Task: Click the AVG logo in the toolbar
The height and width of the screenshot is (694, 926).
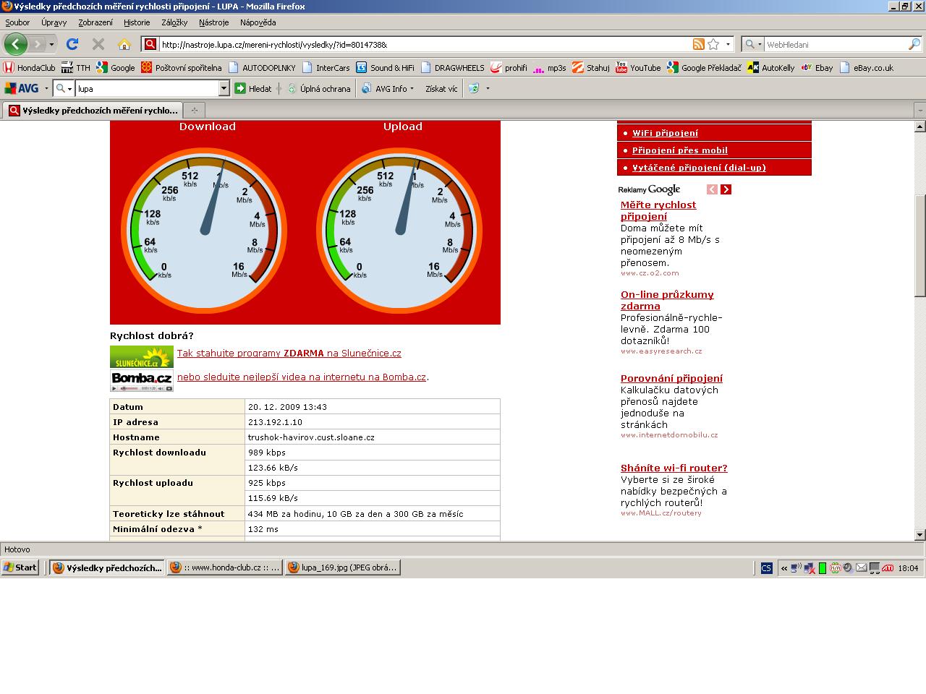Action: [22, 88]
